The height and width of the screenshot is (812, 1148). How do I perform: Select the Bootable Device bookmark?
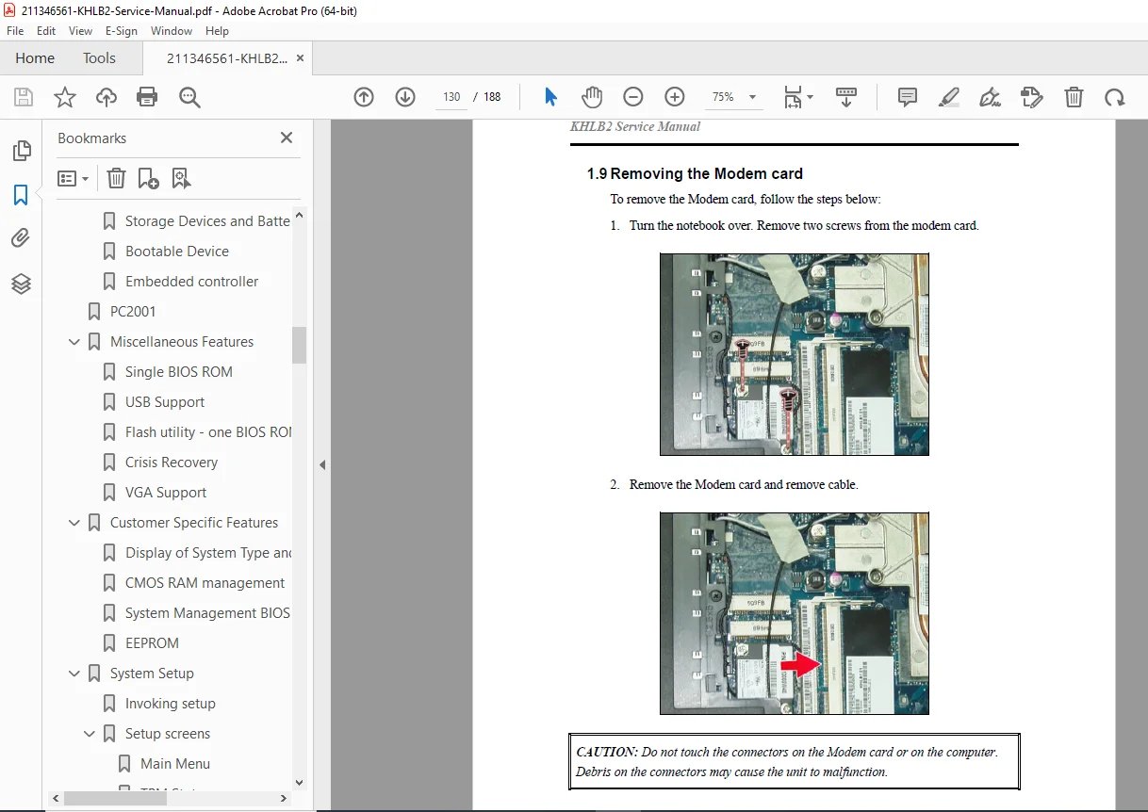click(177, 252)
